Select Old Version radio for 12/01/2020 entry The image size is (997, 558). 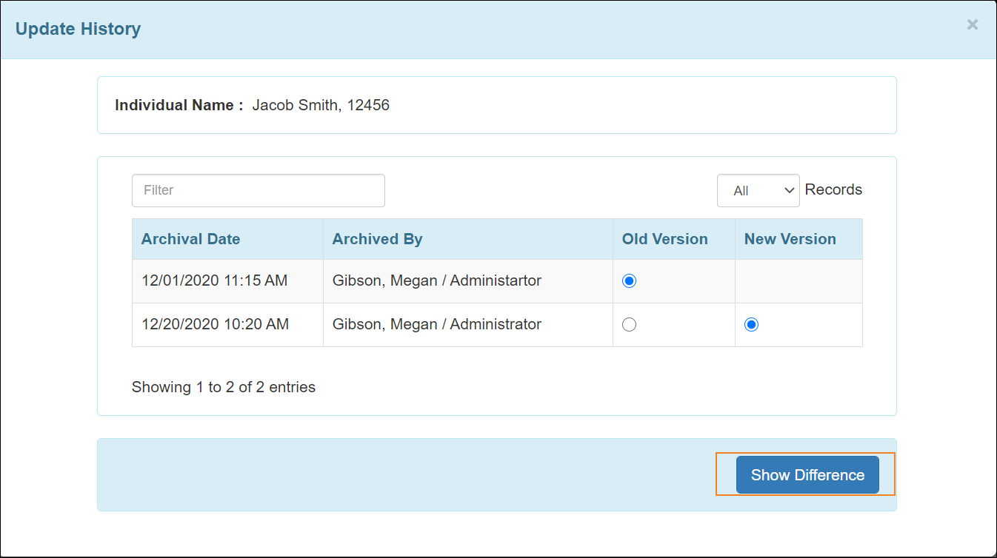[x=629, y=281]
